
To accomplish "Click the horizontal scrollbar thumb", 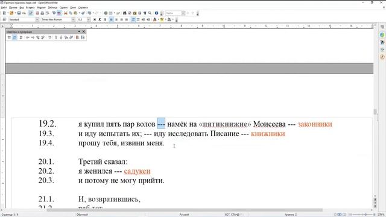I will [x=185, y=210].
